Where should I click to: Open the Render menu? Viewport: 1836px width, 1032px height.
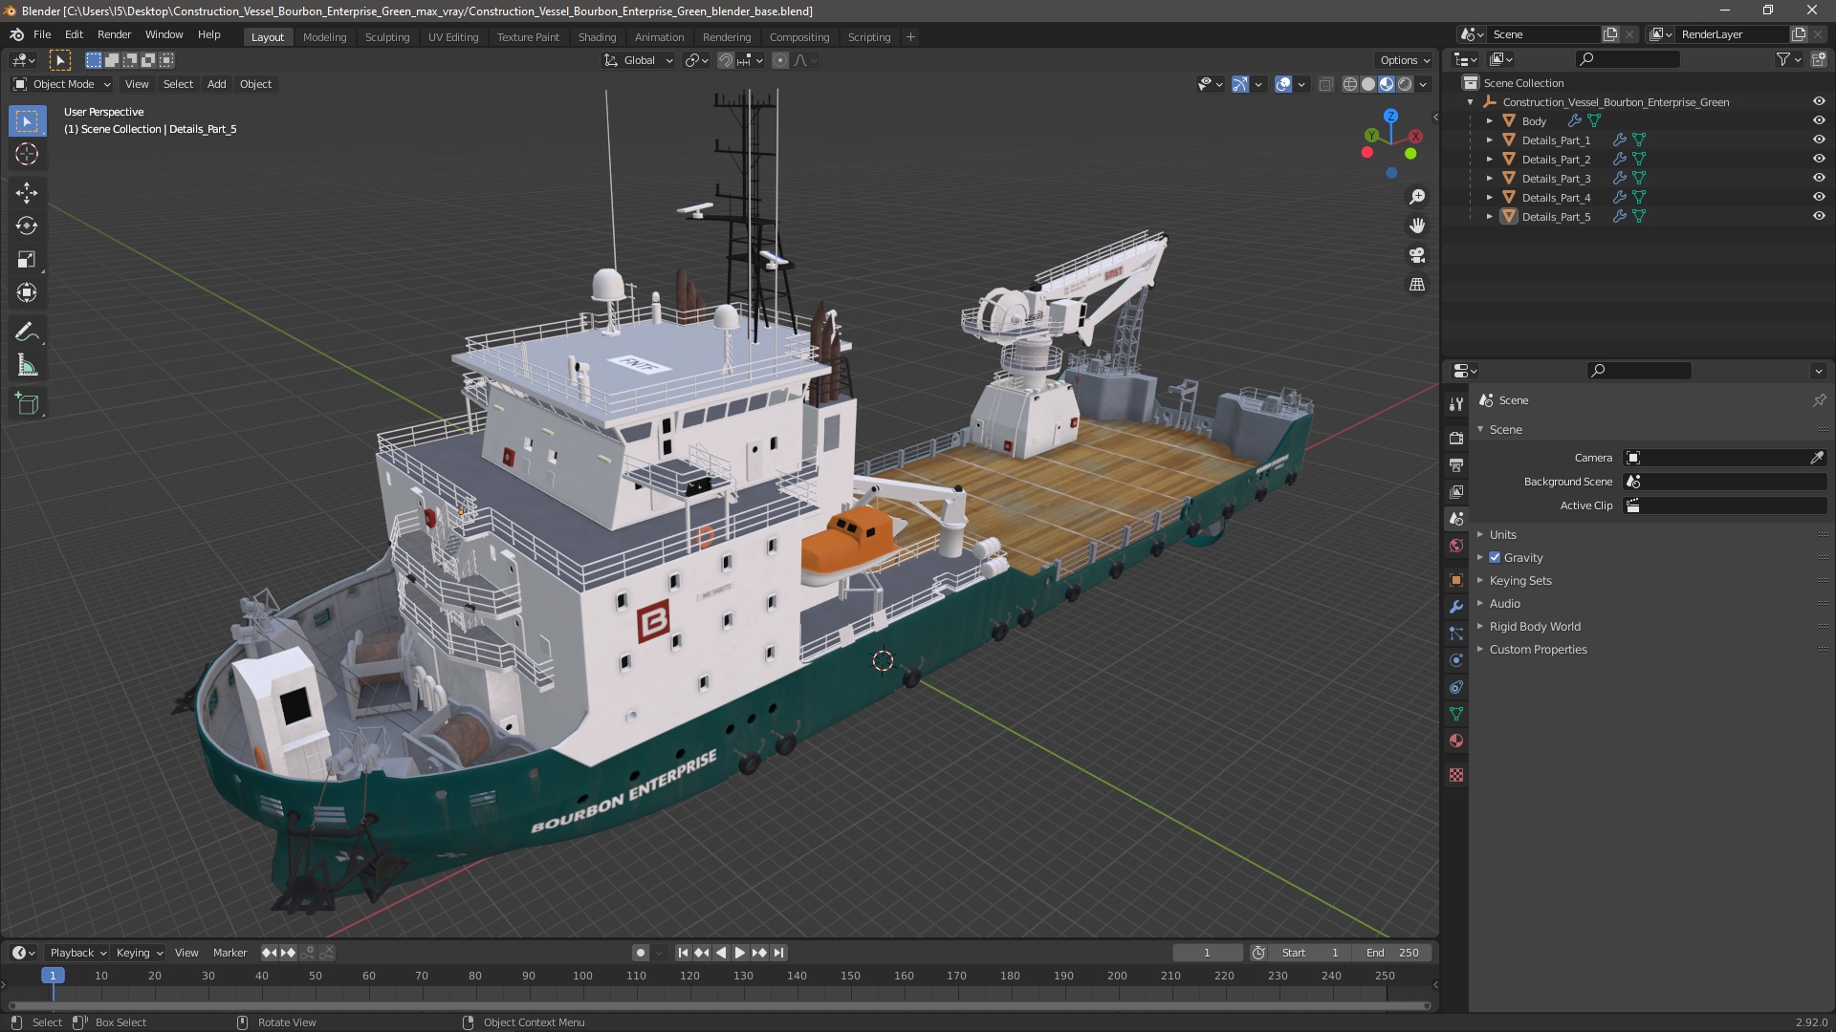click(x=114, y=34)
